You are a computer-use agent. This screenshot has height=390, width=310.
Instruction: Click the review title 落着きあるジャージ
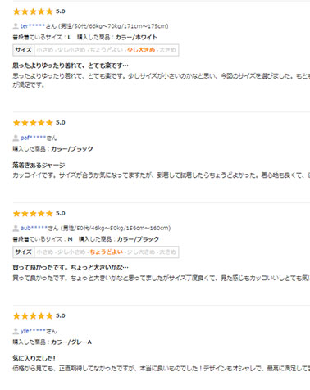click(39, 165)
